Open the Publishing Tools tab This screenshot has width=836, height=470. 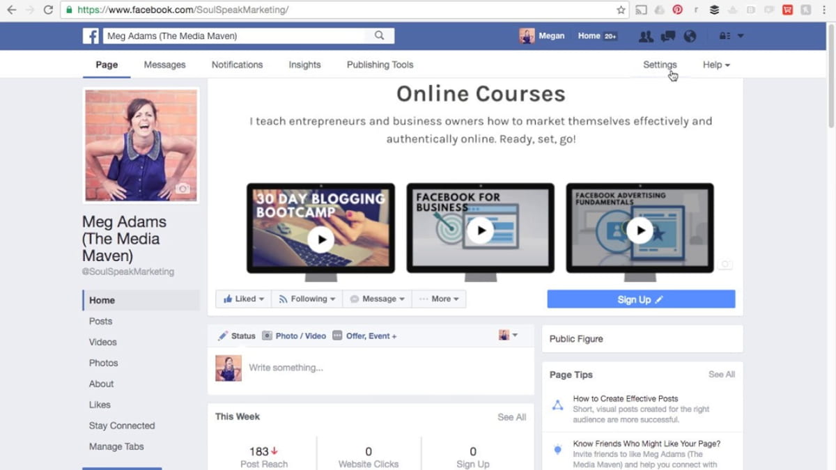(380, 65)
